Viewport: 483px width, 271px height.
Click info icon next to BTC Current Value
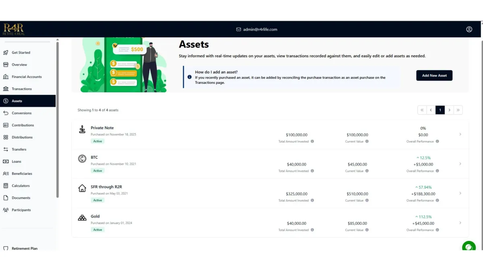(x=367, y=171)
